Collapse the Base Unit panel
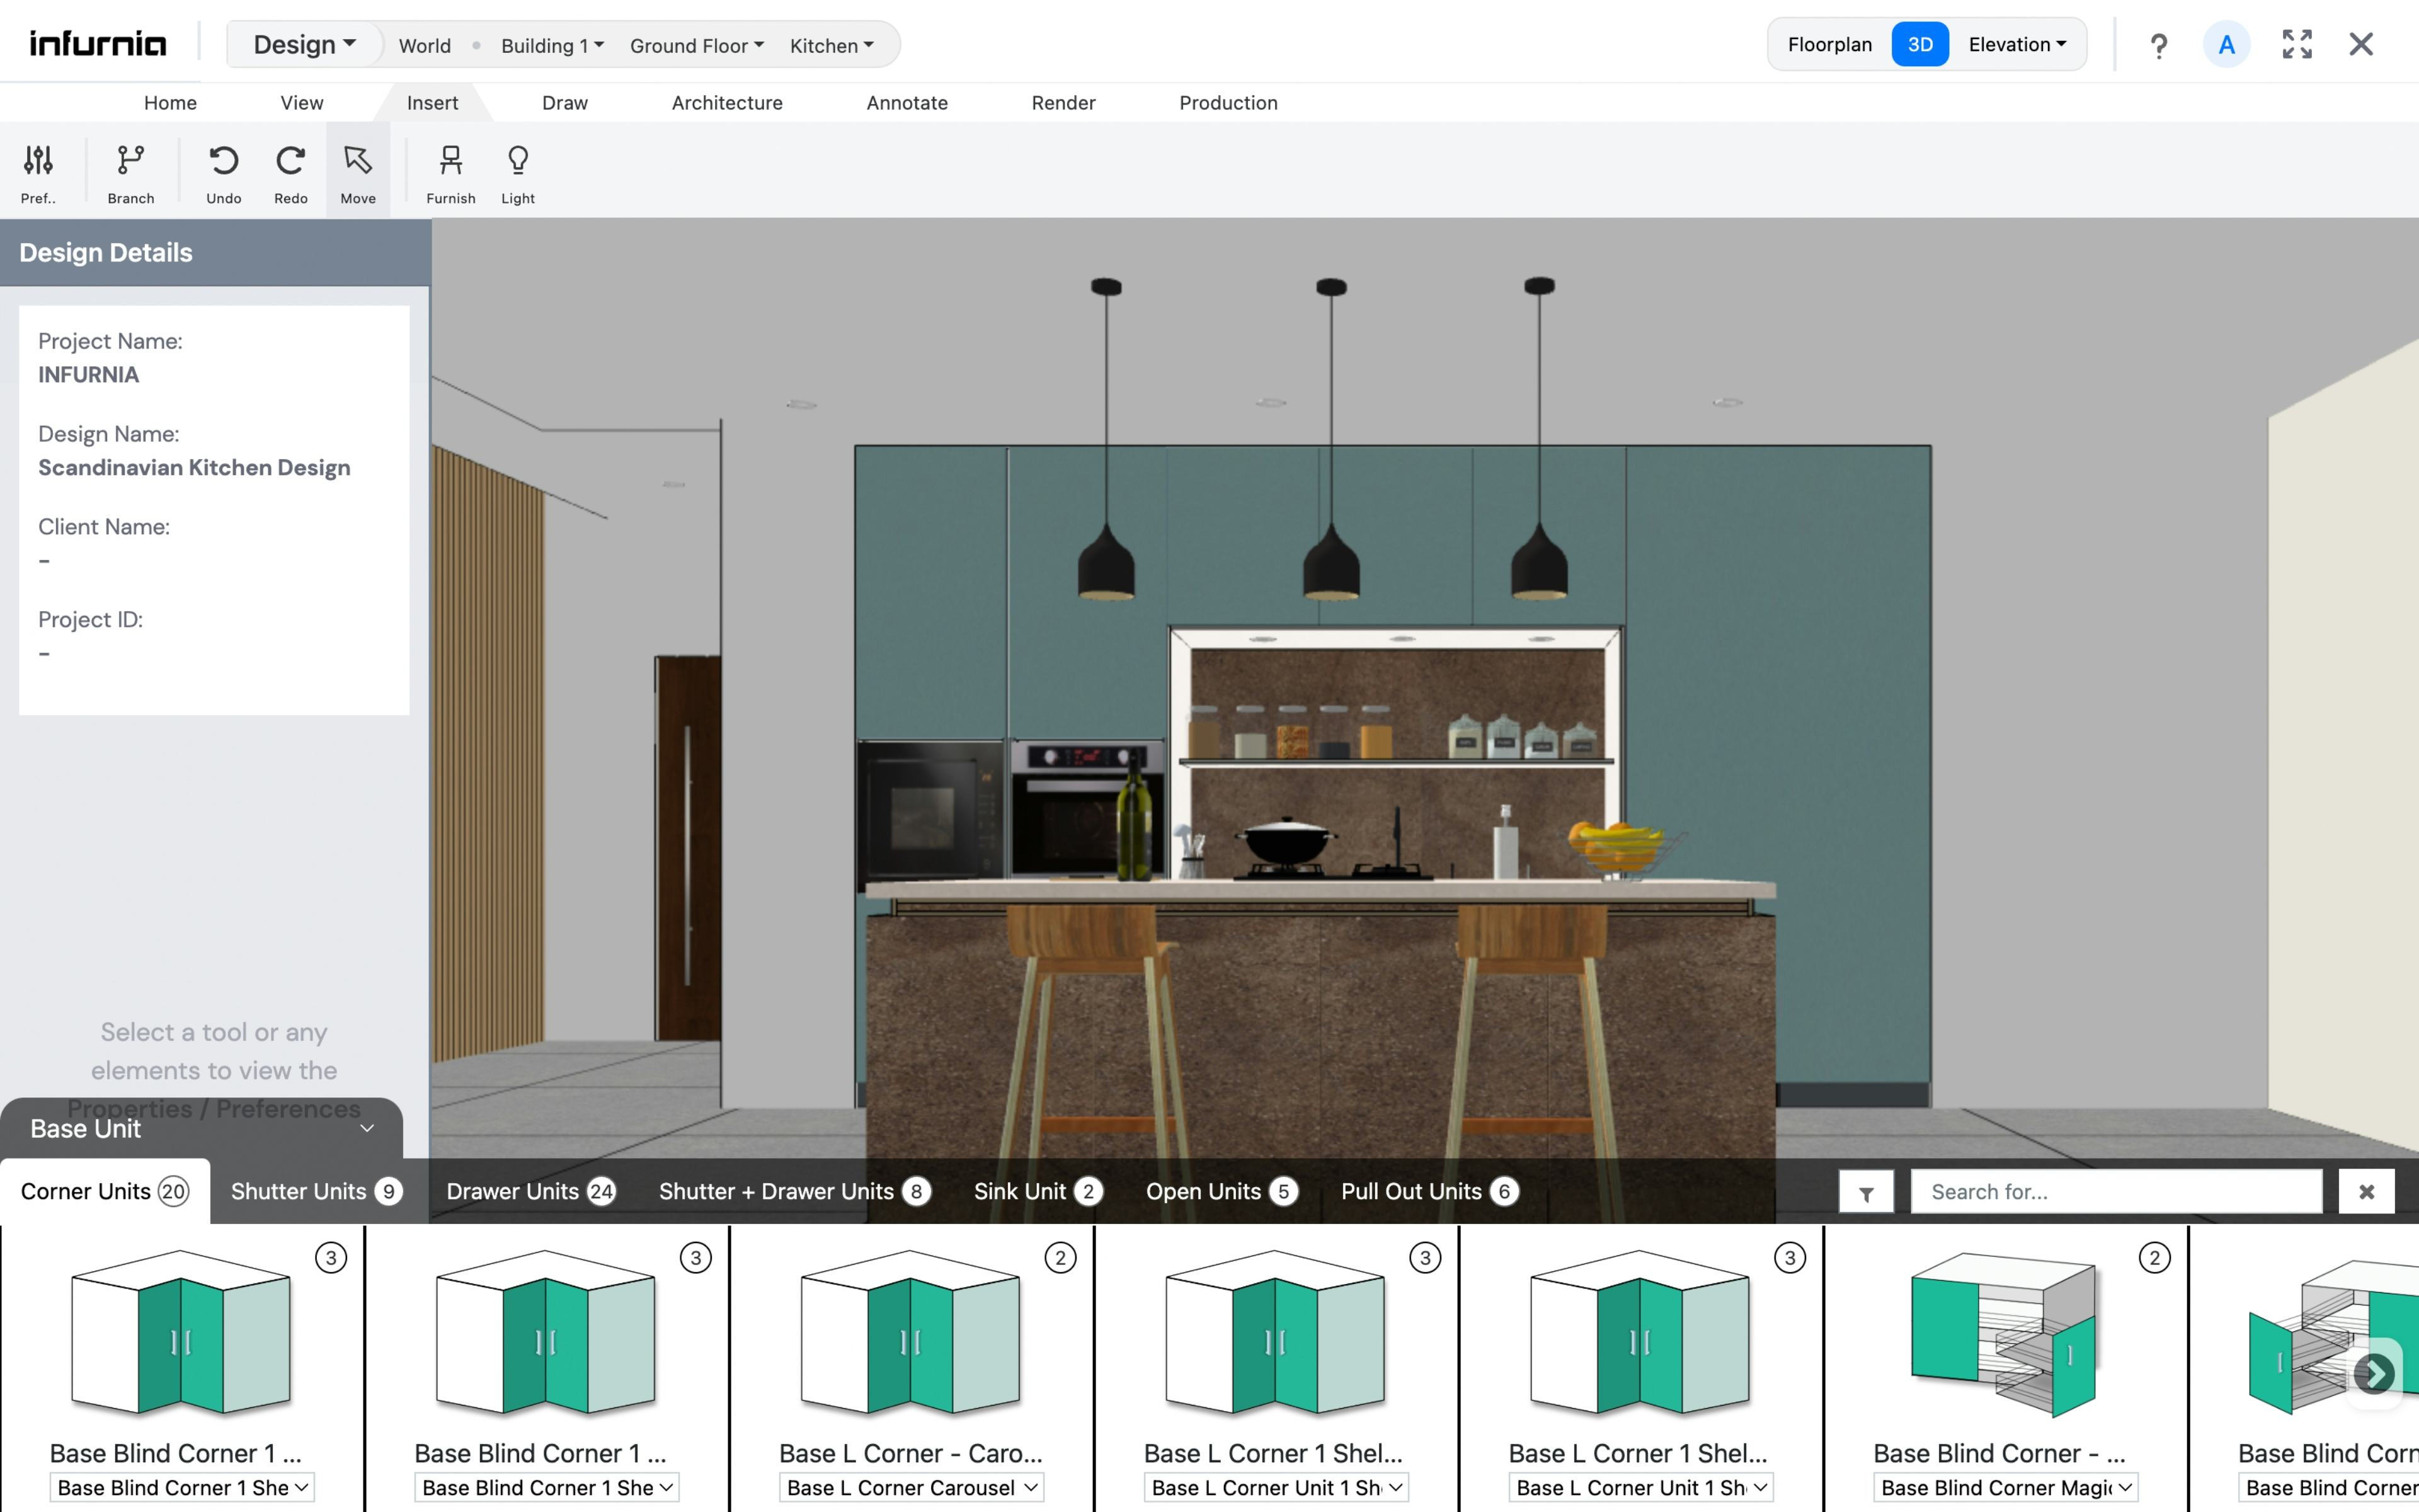This screenshot has width=2419, height=1512. pos(367,1128)
